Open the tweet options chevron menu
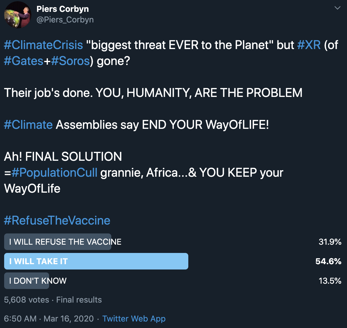The height and width of the screenshot is (328, 347). pos(337,8)
